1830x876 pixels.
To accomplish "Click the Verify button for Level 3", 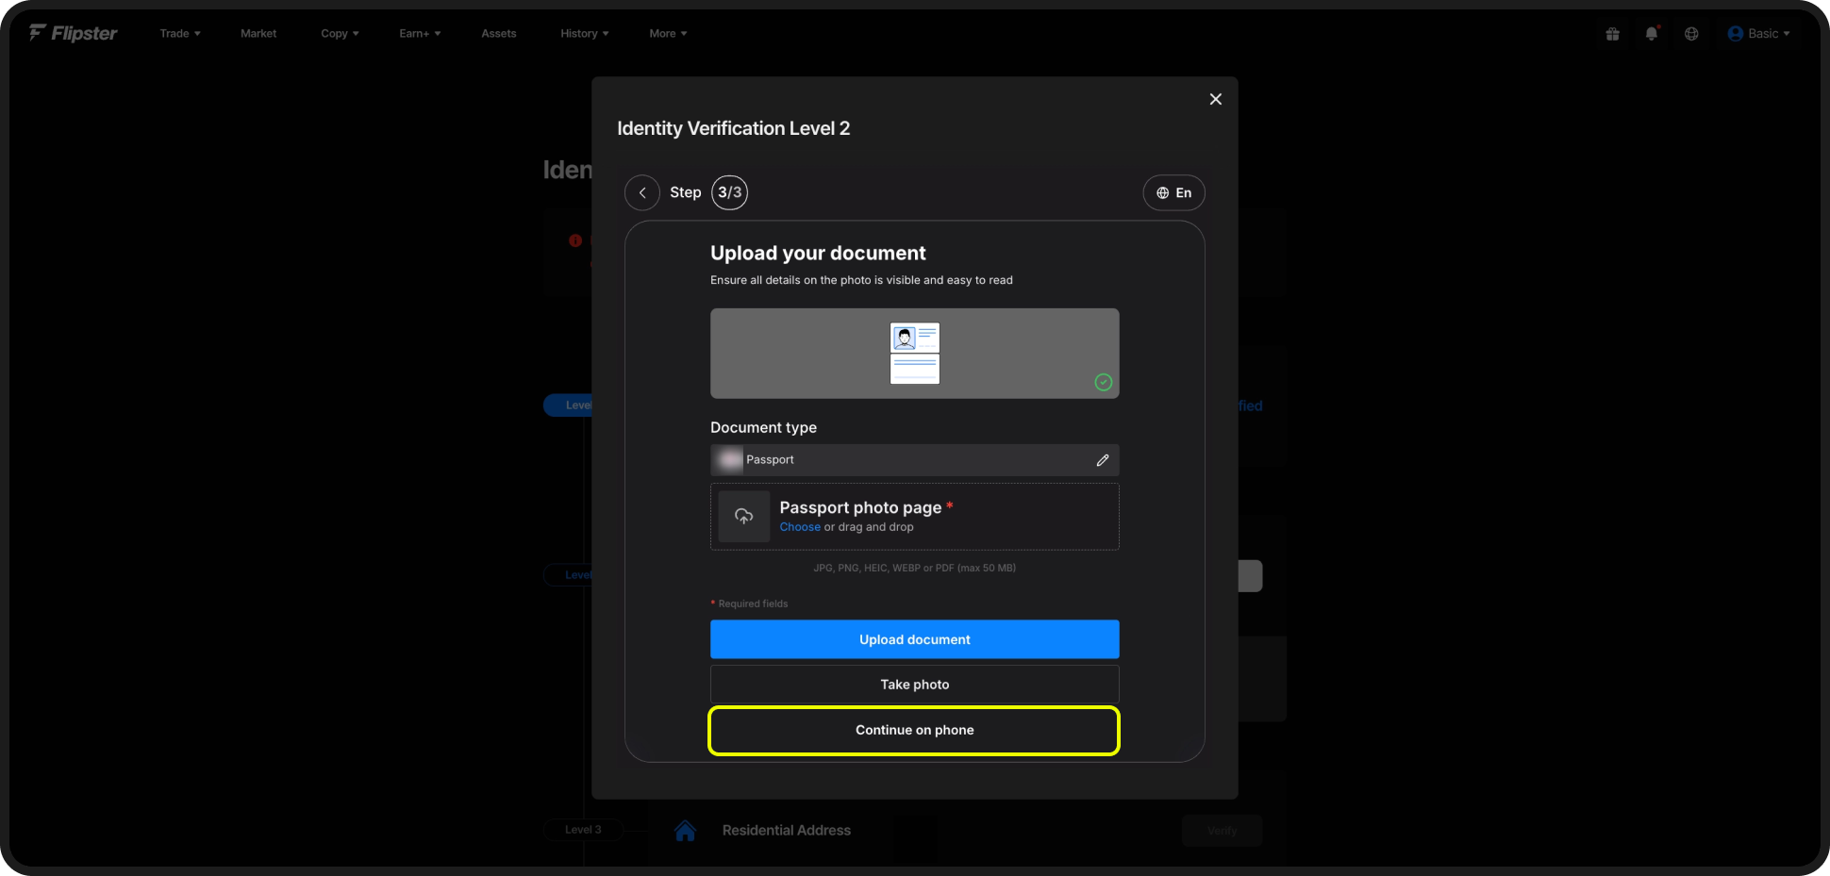I will point(1223,831).
